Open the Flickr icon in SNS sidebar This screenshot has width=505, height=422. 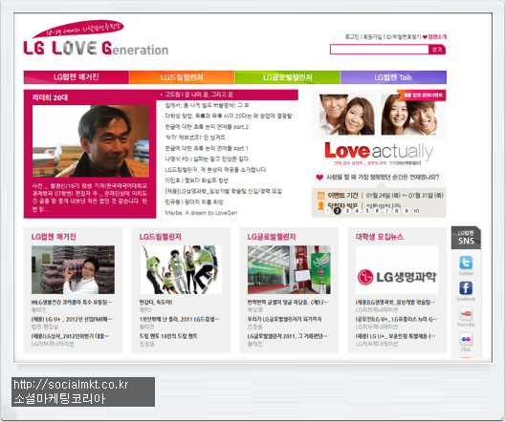[x=466, y=339]
